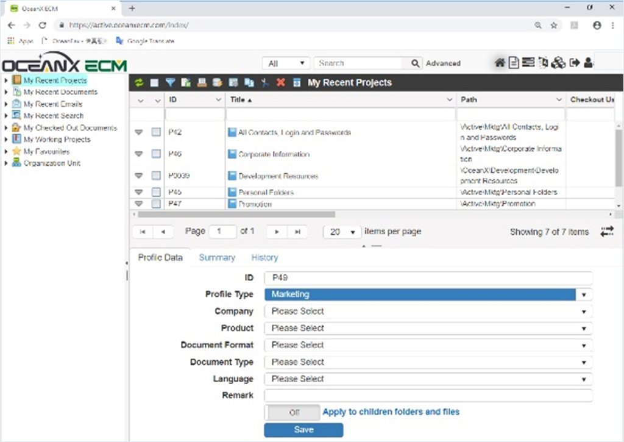This screenshot has width=624, height=442.
Task: Check the box for row P45
Action: pyautogui.click(x=156, y=192)
